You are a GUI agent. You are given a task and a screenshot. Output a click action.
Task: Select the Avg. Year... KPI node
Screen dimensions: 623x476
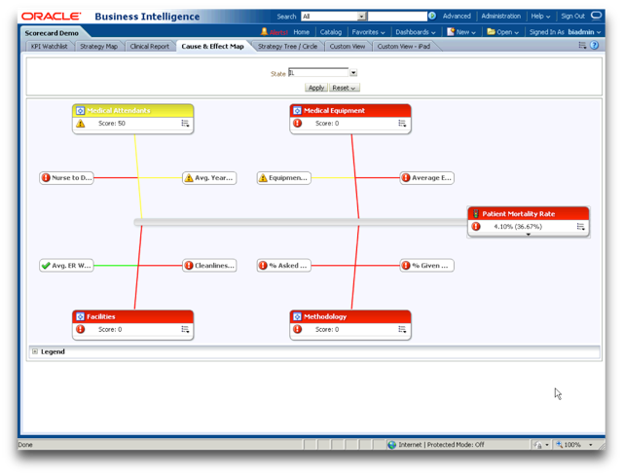point(209,177)
